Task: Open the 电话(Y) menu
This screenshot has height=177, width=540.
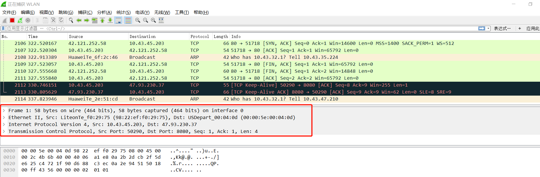Action: point(142,12)
